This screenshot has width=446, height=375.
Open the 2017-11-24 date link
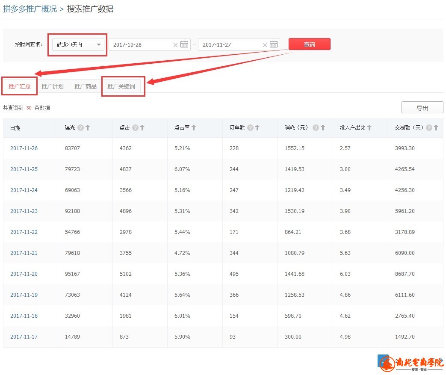point(24,190)
